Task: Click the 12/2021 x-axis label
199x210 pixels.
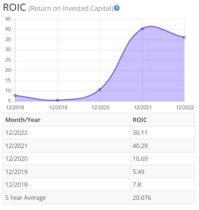Action: (143, 108)
